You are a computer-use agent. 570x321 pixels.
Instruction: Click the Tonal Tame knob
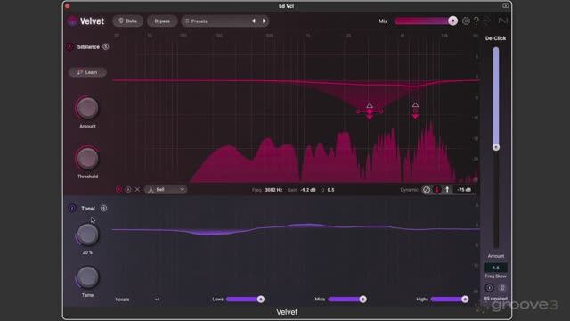pos(87,277)
